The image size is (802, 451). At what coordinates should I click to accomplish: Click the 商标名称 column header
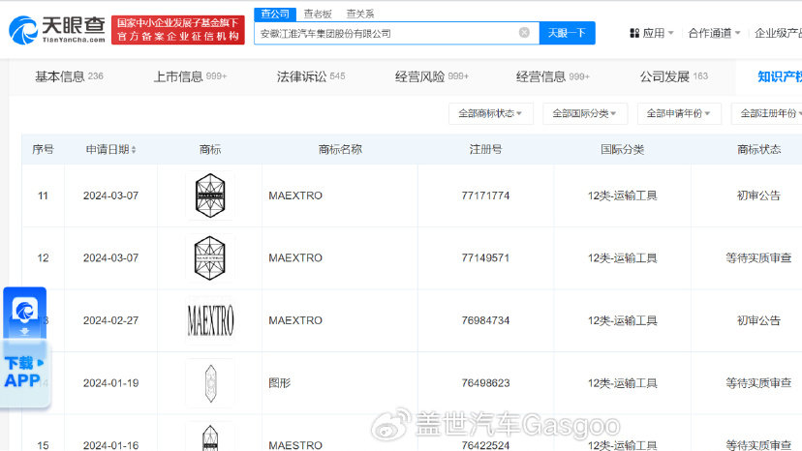[340, 149]
